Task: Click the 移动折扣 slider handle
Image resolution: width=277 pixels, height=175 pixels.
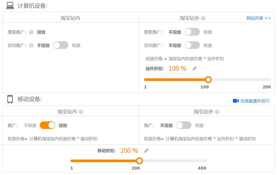Action: [x=140, y=161]
